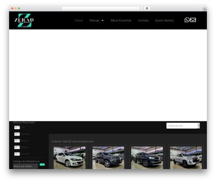Screen dimensions: 216x182
Task: Click the email envelope icon
Action: pos(193,20)
